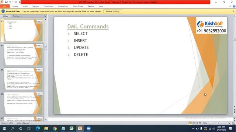This screenshot has width=236, height=132.
Task: Open Google Chrome from the taskbar
Action: [x=55, y=129]
